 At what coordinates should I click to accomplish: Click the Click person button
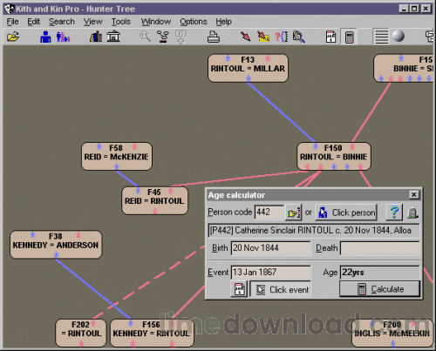[x=346, y=213]
